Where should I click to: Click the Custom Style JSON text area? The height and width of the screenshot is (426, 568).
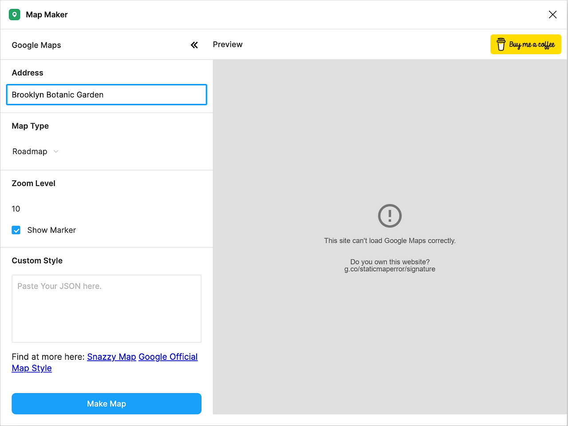(x=106, y=309)
